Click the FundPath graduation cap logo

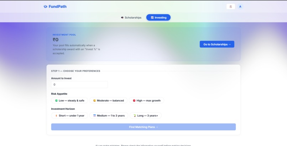[45, 6]
